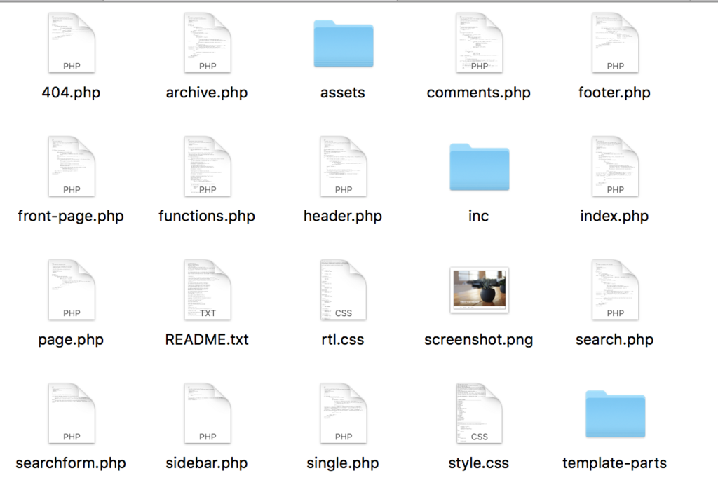Click the 'template-parts' folder name label
The width and height of the screenshot is (718, 499).
pos(614,464)
